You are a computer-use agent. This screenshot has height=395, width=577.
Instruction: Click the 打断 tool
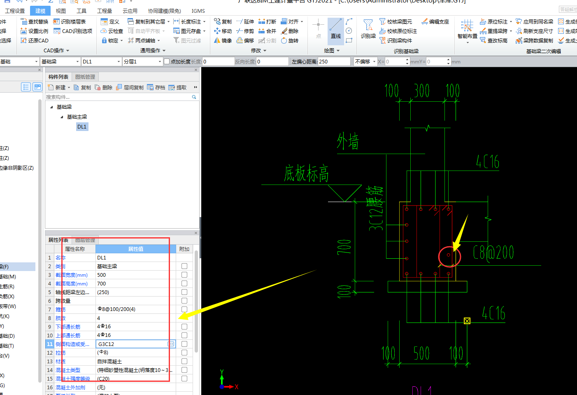[267, 21]
